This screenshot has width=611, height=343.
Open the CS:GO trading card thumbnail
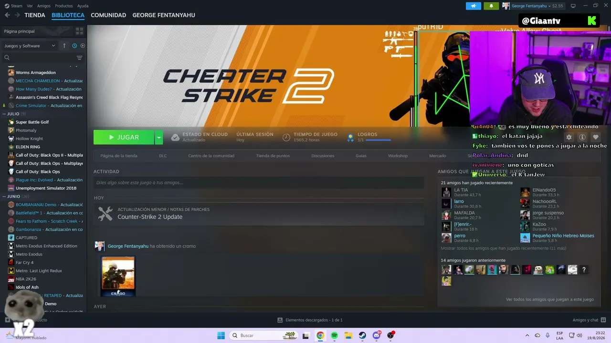coord(118,276)
